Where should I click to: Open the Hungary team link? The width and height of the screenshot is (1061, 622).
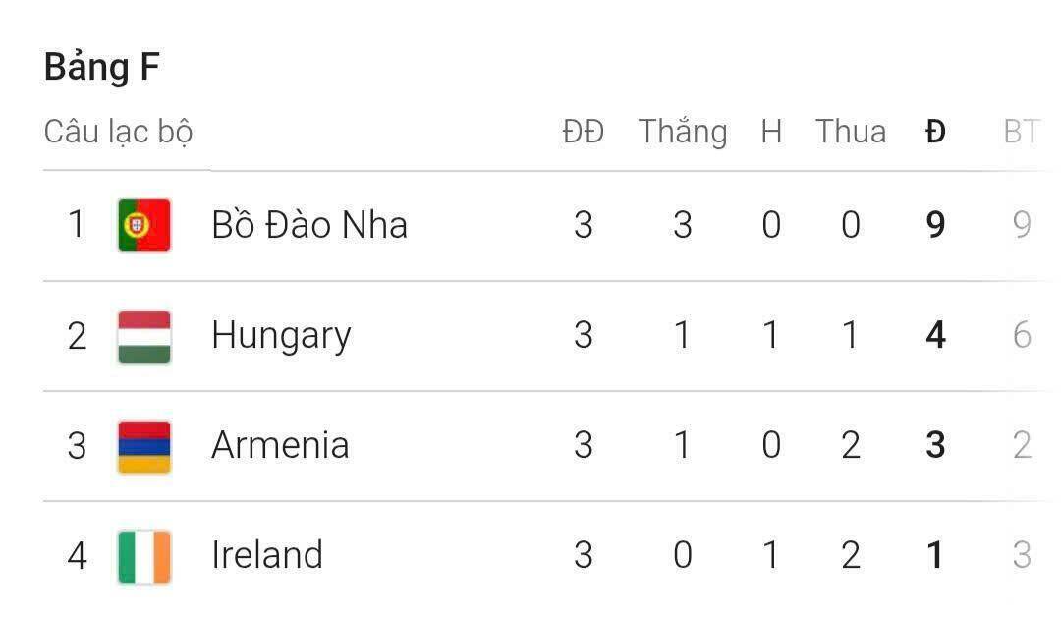click(281, 336)
